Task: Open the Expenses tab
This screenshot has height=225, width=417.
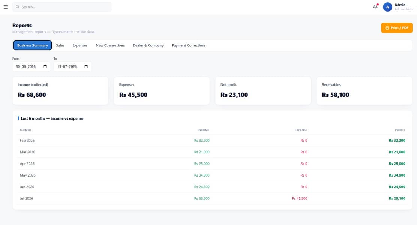Action: click(80, 45)
